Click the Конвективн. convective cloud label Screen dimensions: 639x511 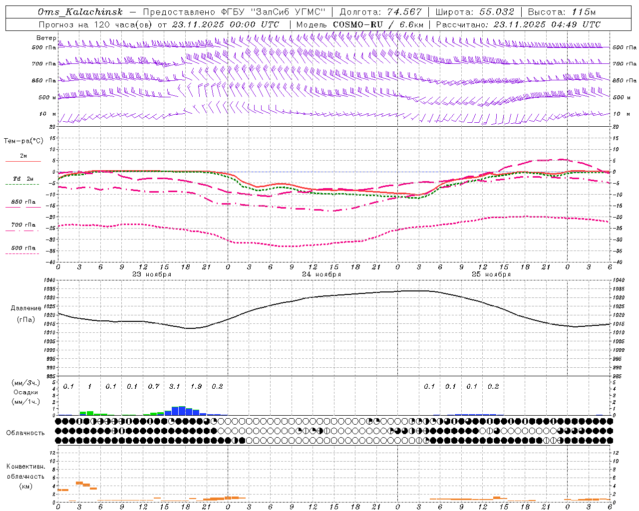[25, 467]
